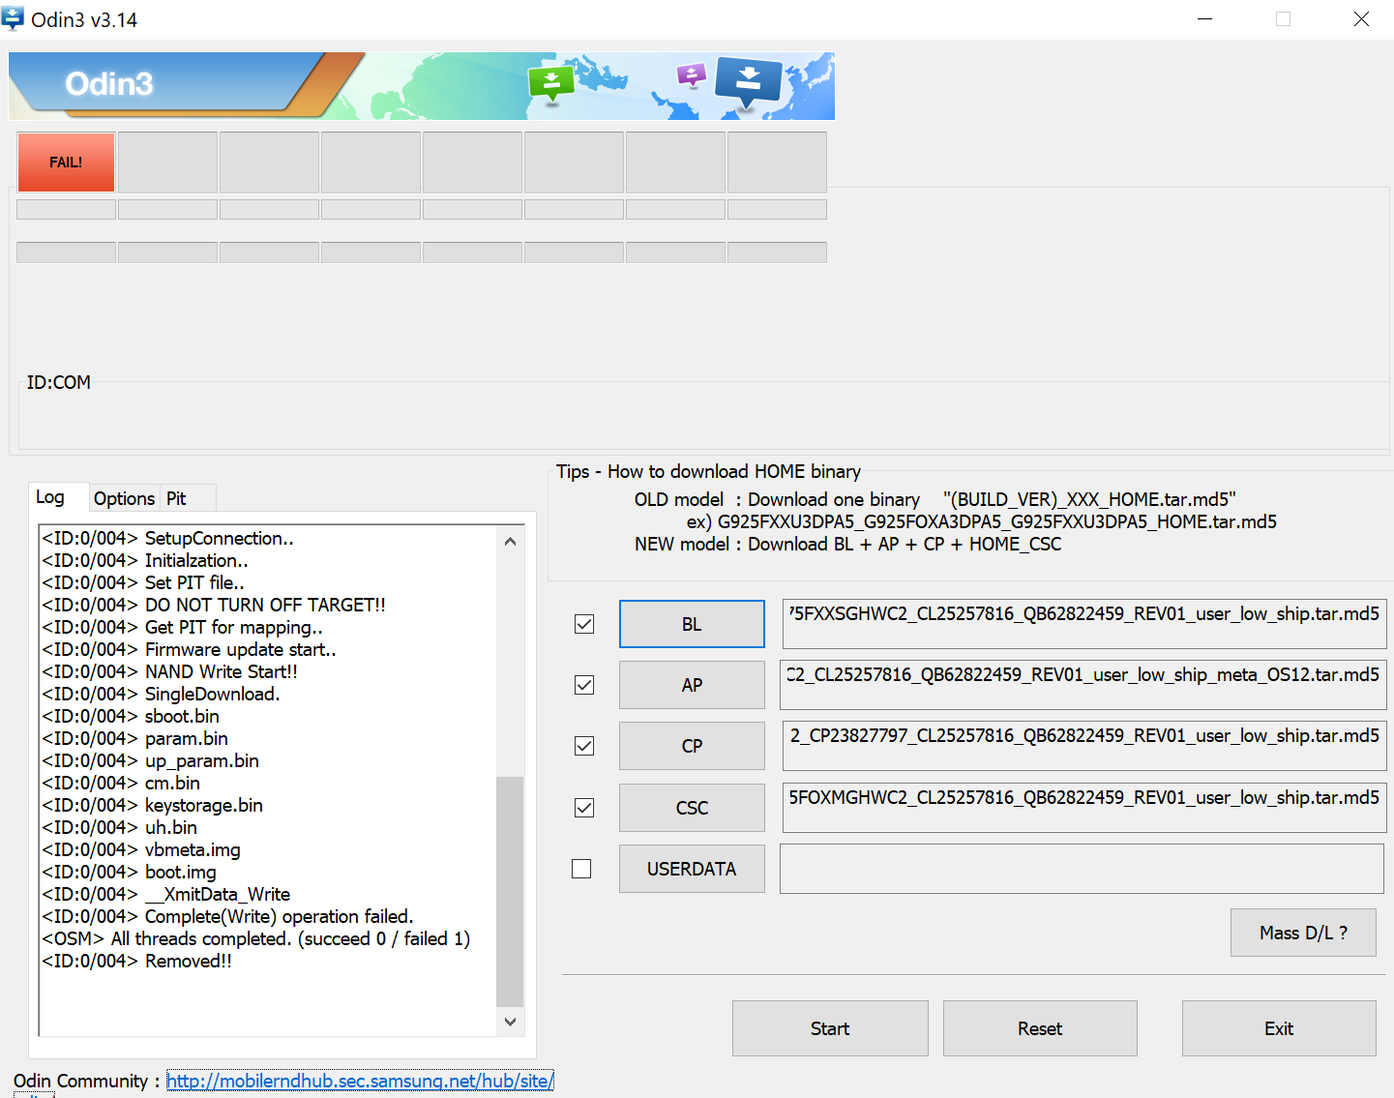Click the USERDATA file button

click(x=692, y=869)
